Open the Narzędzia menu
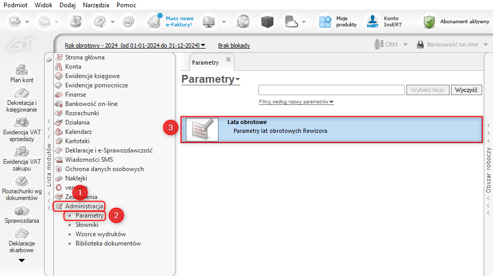Screen dimensions: 493x276 point(96,5)
